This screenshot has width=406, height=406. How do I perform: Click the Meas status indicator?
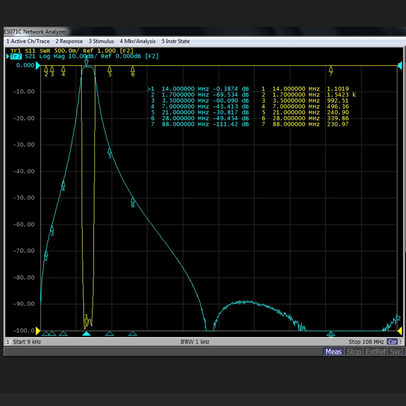pyautogui.click(x=334, y=351)
